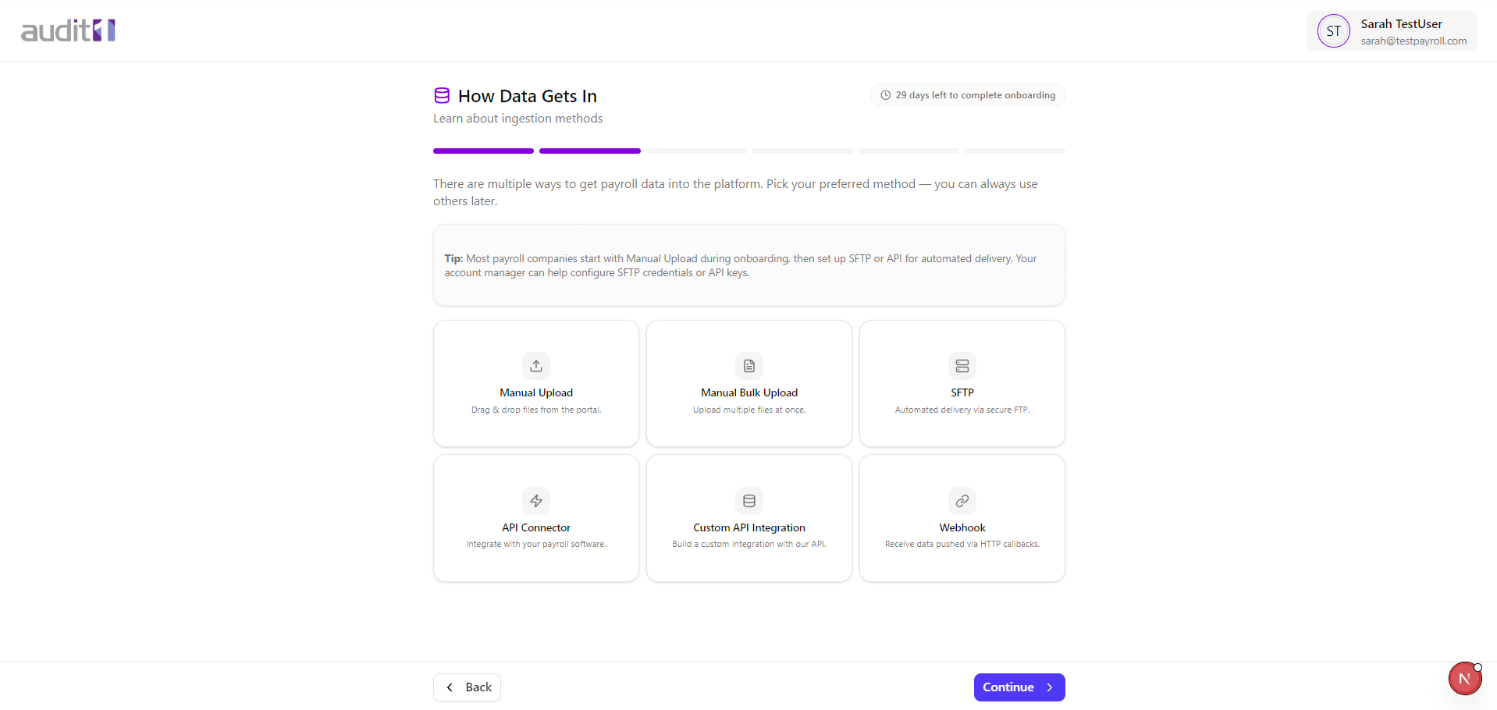This screenshot has height=710, width=1497.
Task: Click the clock icon in onboarding badge
Action: click(x=886, y=95)
